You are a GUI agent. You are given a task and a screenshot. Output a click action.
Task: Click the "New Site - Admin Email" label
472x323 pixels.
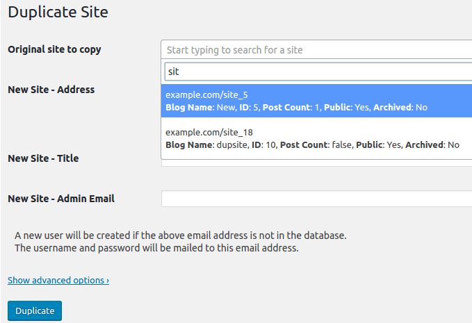coord(61,199)
